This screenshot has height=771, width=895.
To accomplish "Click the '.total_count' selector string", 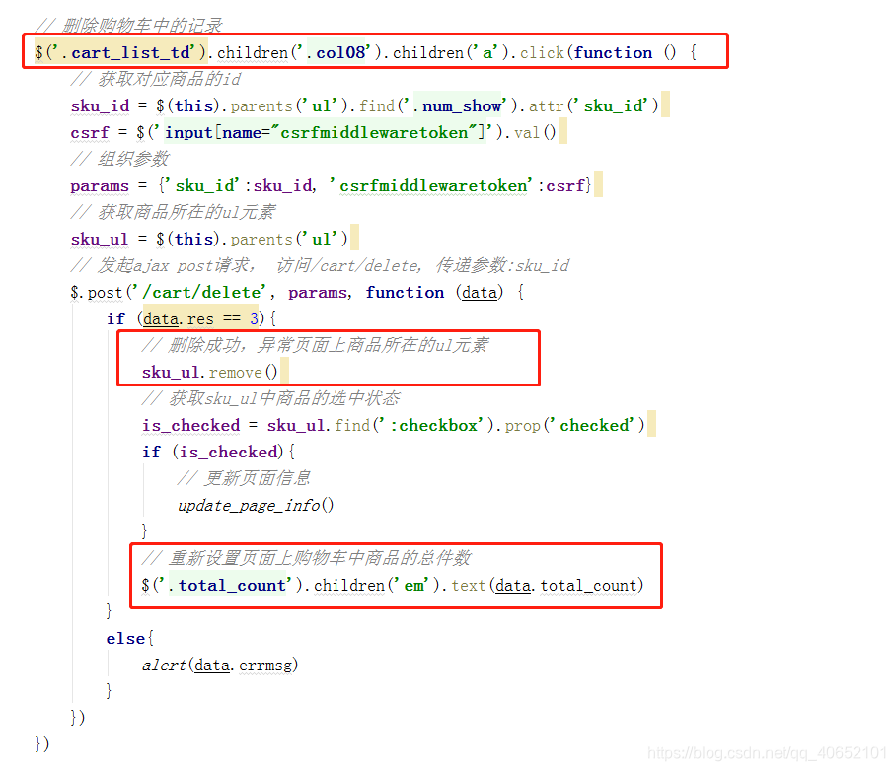I will tap(230, 585).
